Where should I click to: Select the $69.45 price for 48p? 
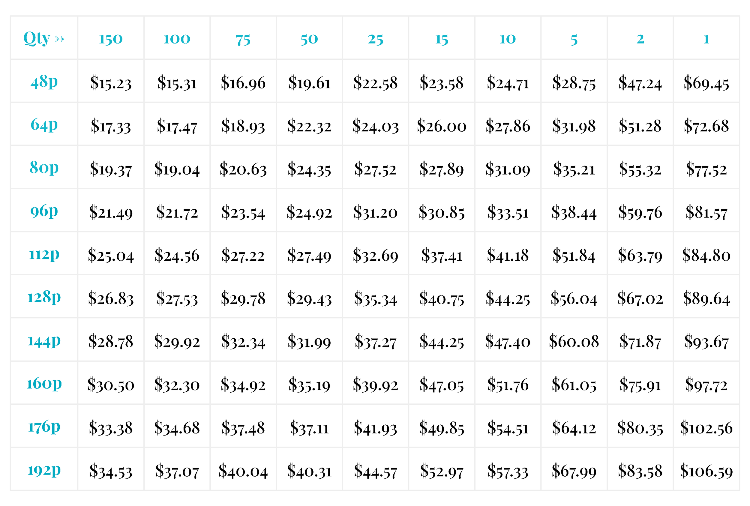(706, 81)
